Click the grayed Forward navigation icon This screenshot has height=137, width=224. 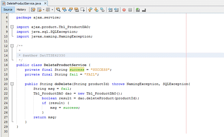(48, 10)
